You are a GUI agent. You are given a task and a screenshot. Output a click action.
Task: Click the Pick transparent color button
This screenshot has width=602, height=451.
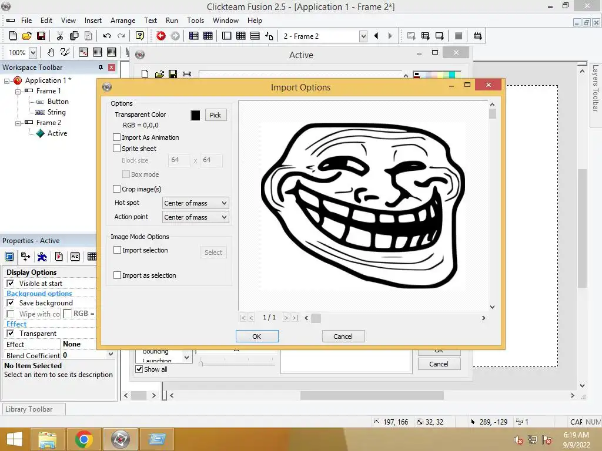215,115
